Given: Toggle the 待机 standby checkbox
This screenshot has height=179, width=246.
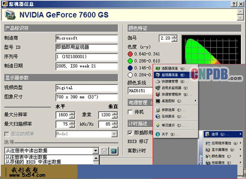Looking at the screenshot, I should click(x=130, y=112).
